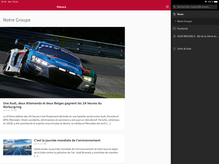Click the search magnifier icon
Screen dimensions: 219x164
tap(175, 7)
